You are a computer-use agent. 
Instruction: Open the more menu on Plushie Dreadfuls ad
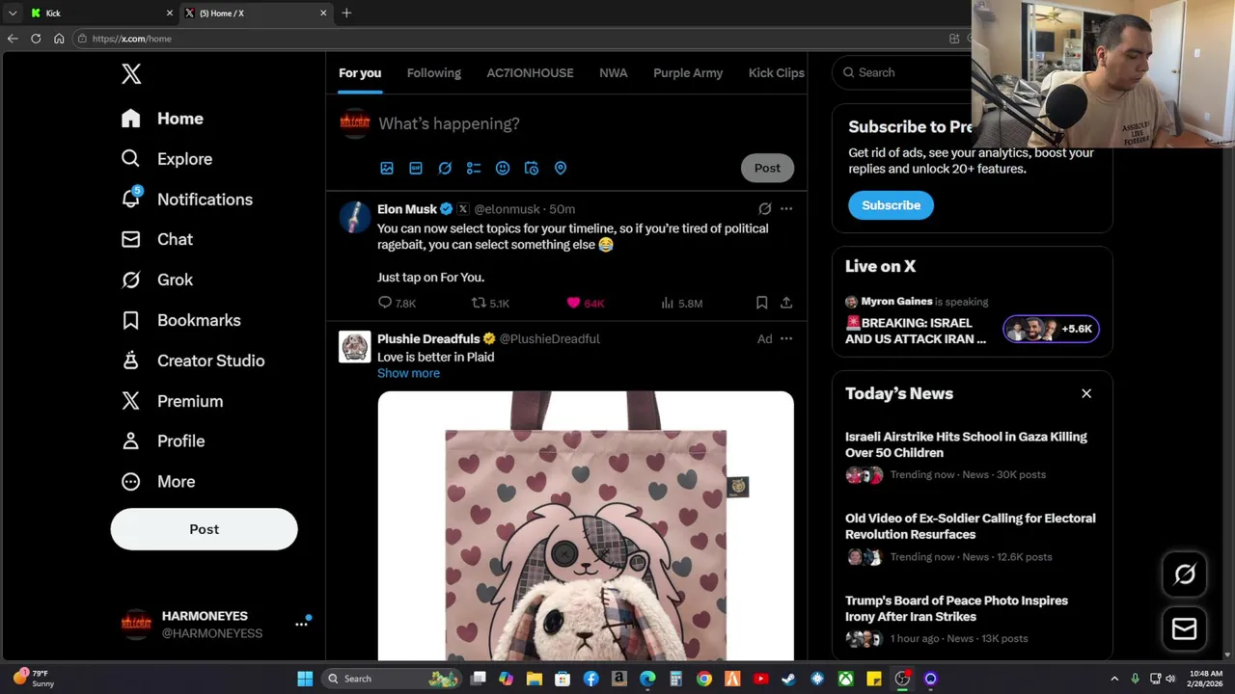[x=786, y=338]
